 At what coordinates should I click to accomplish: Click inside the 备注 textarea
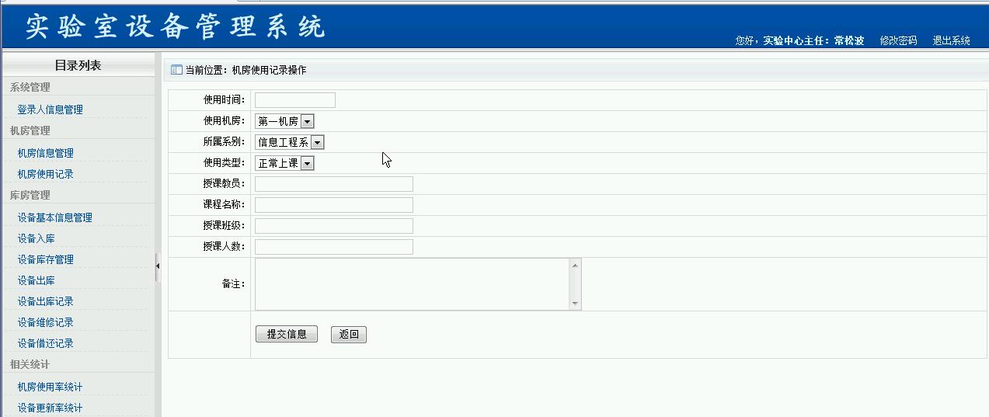(x=412, y=284)
